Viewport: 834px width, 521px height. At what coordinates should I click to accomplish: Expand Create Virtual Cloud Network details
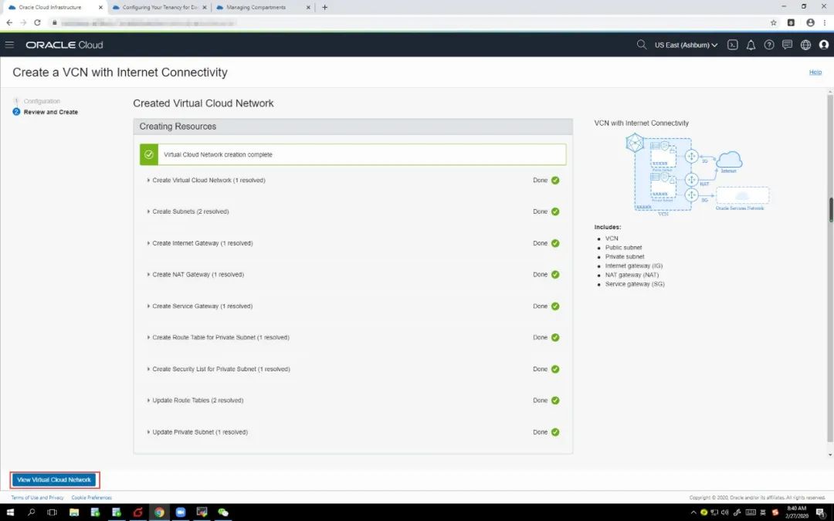click(x=208, y=181)
